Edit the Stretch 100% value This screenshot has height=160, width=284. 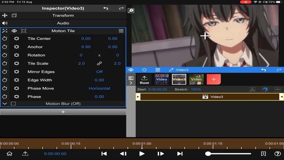[196, 89]
